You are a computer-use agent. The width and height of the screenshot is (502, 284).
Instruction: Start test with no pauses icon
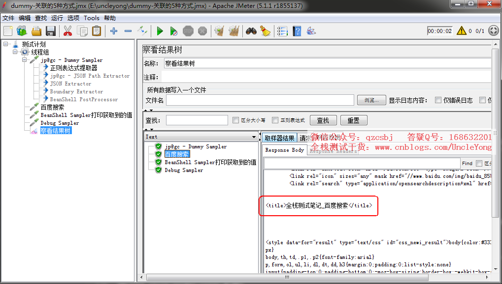(174, 31)
